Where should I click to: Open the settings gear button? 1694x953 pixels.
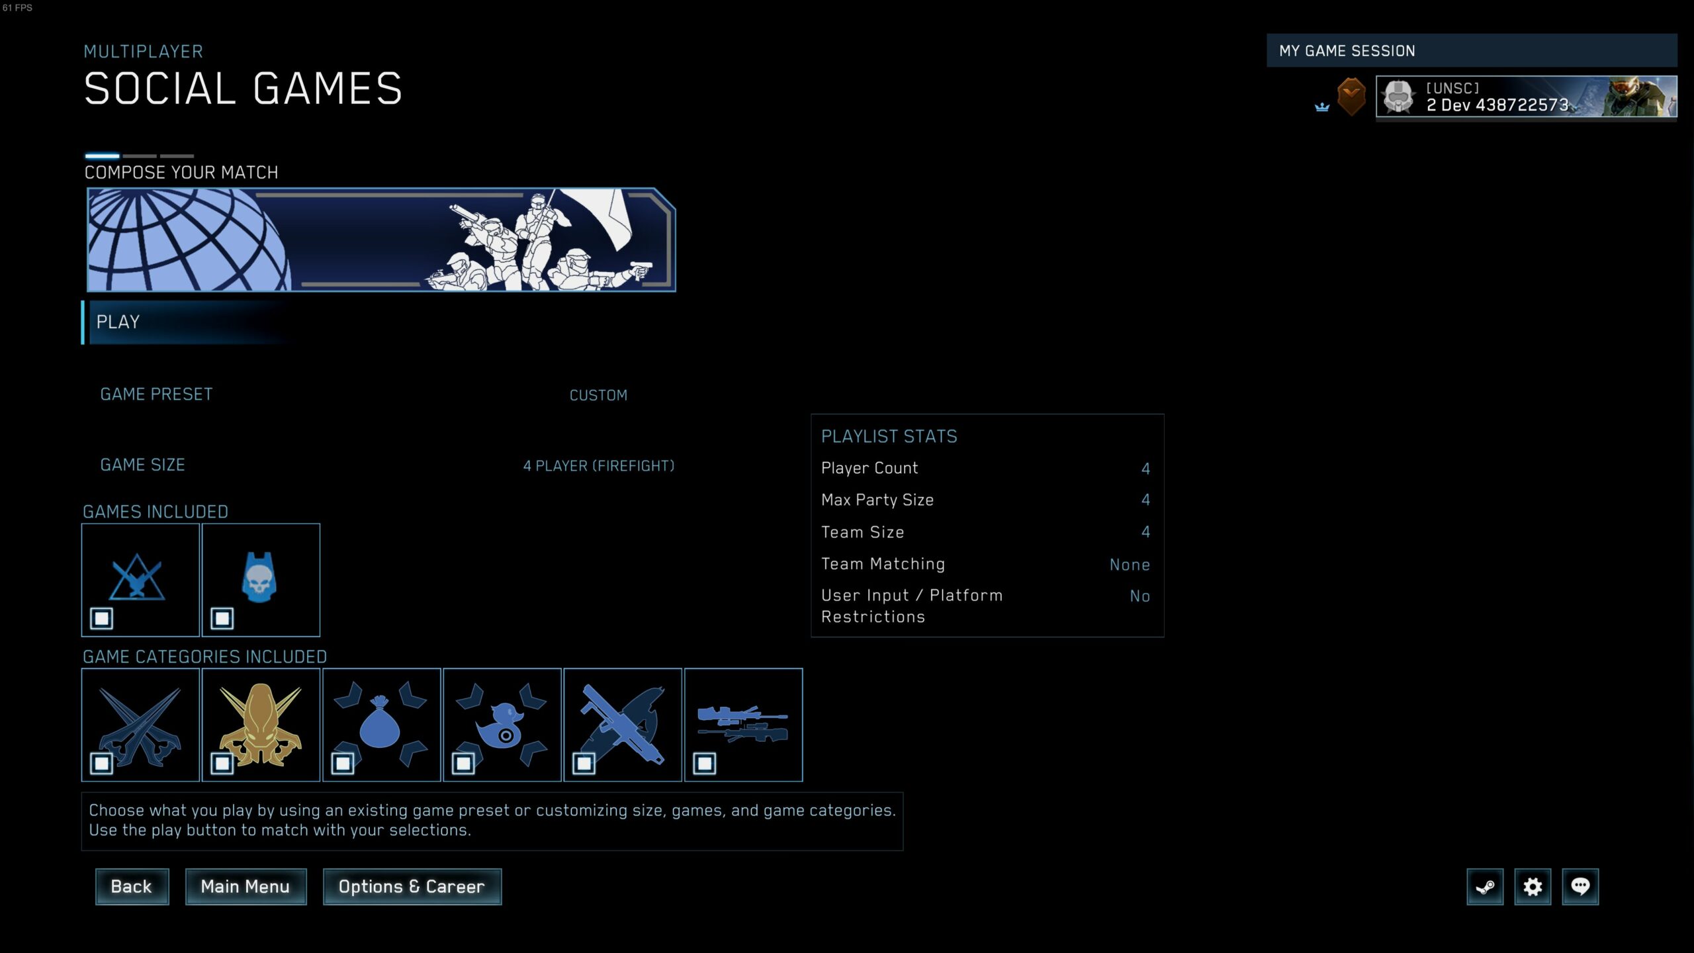(x=1533, y=886)
